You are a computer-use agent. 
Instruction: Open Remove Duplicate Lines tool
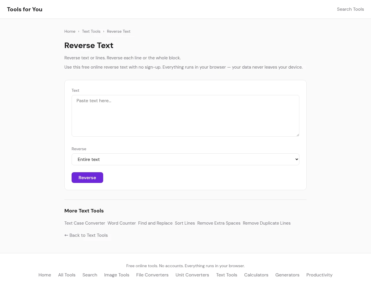click(x=267, y=223)
